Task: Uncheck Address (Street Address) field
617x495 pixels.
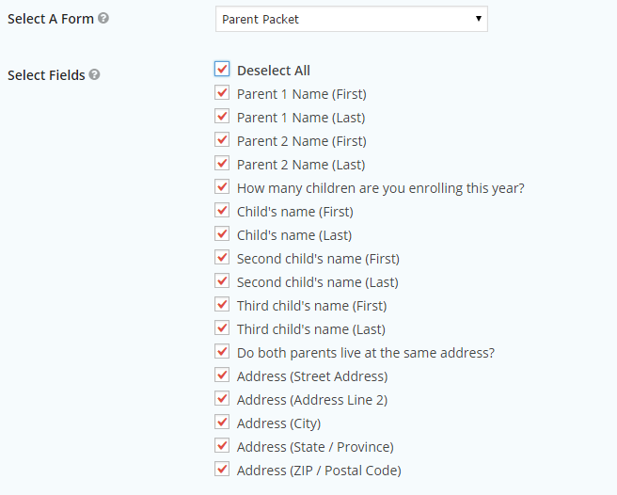Action: click(x=222, y=375)
